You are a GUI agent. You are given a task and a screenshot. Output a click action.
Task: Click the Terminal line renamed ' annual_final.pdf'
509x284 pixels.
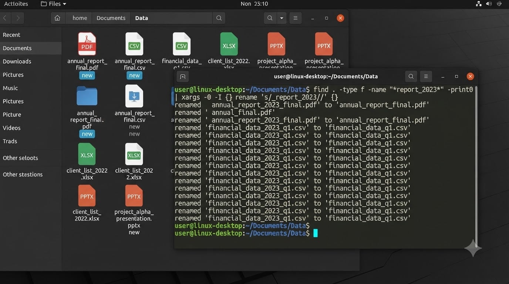tap(225, 112)
